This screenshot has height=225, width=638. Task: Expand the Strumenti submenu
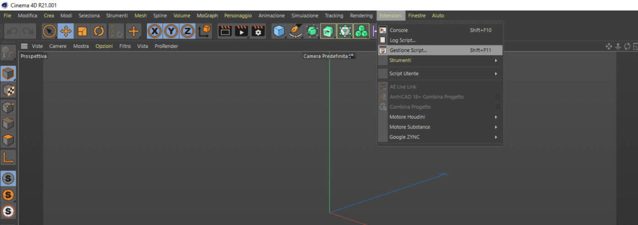click(x=440, y=60)
